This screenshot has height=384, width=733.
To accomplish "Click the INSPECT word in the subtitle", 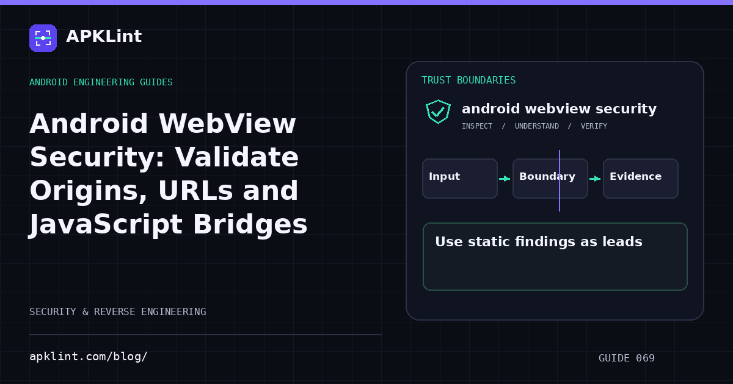I will pos(477,126).
